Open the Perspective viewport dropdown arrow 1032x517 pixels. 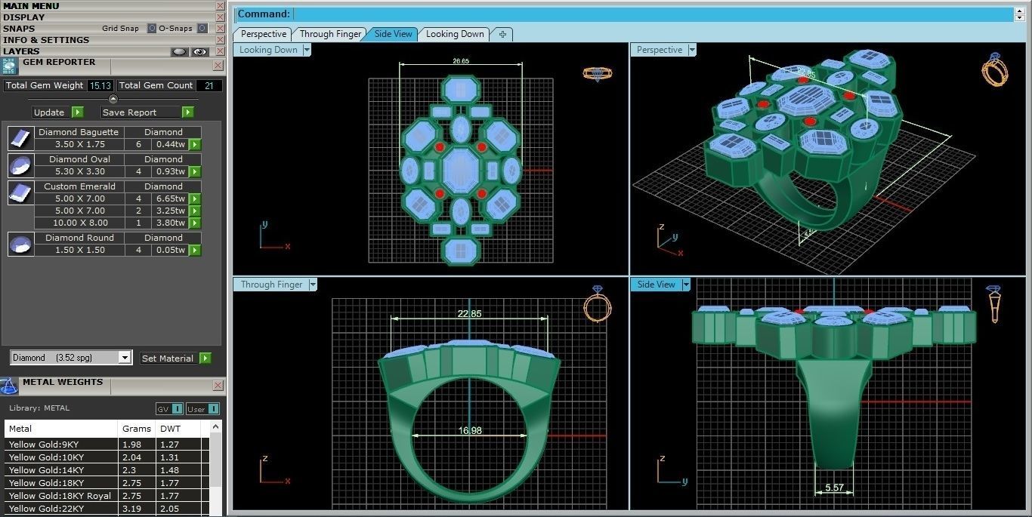pyautogui.click(x=692, y=50)
